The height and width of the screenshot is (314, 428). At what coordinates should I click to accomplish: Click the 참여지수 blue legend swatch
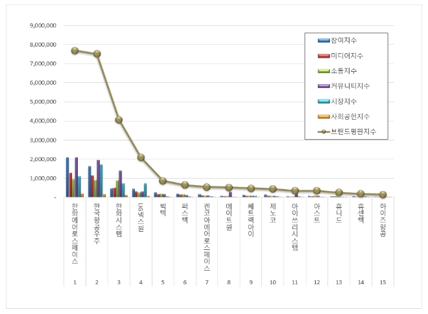tap(322, 40)
